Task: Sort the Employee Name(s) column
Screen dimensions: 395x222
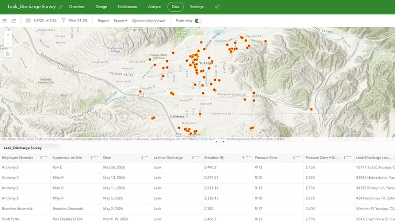Action: [x=41, y=158]
